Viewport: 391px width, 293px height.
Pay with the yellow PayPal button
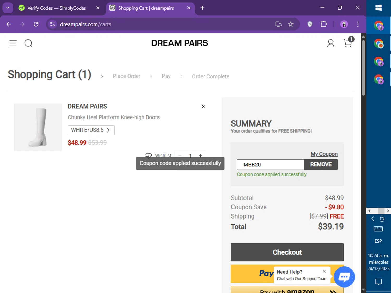click(252, 273)
